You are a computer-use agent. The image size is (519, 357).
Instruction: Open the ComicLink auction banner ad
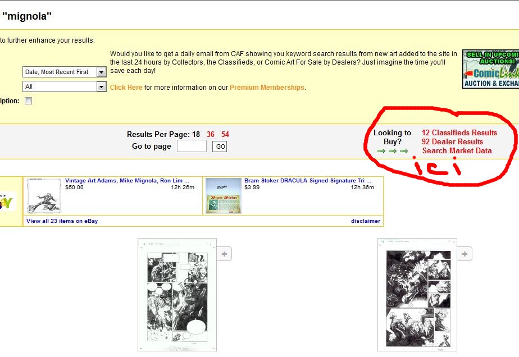coord(490,69)
